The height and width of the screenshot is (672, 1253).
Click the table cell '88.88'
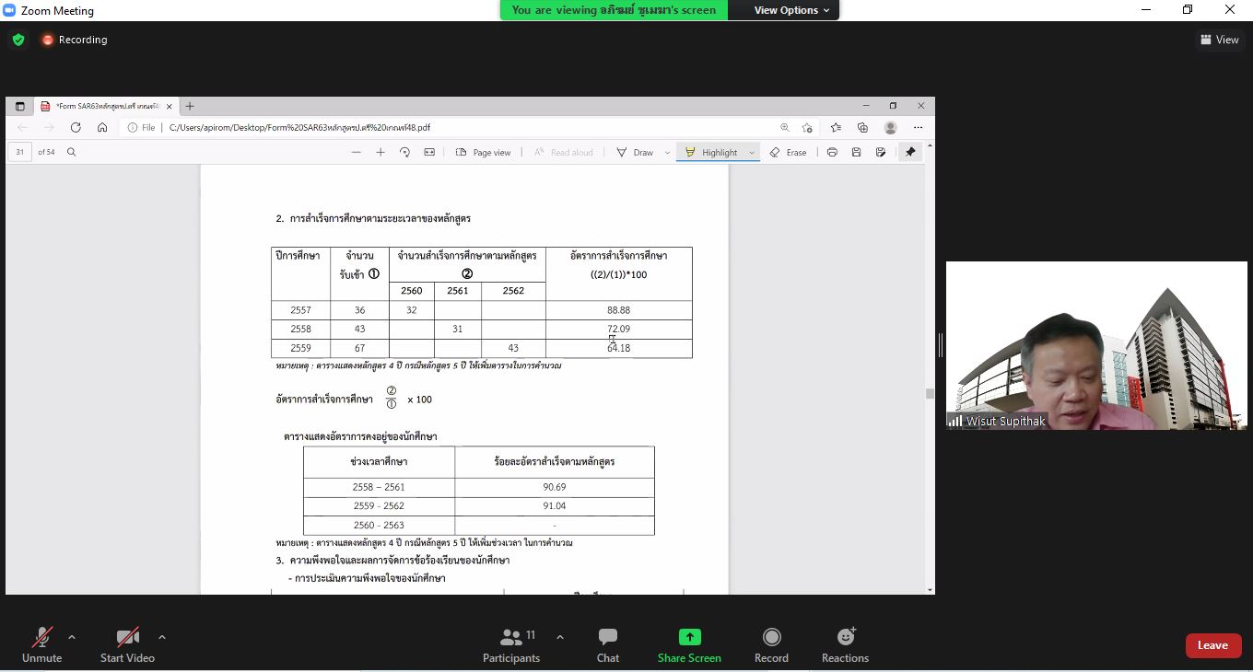pos(618,310)
